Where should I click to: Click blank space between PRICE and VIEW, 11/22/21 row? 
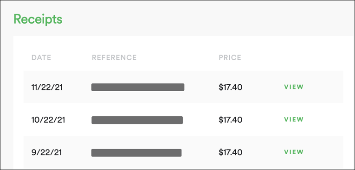pos(263,87)
